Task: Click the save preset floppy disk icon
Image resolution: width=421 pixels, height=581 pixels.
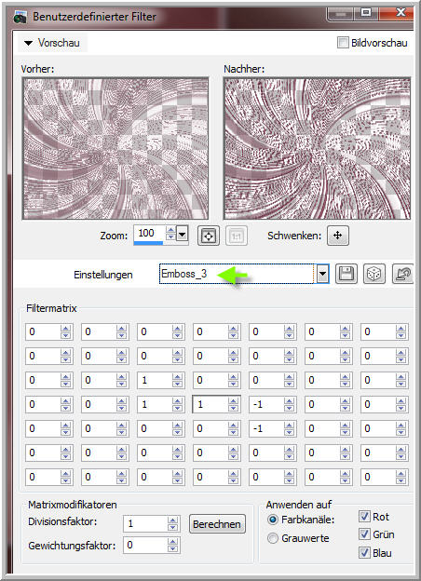Action: coord(346,274)
